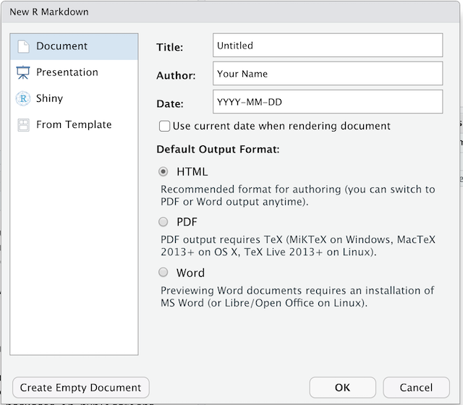Click the Shiny R logo icon
463x405 pixels.
click(22, 98)
